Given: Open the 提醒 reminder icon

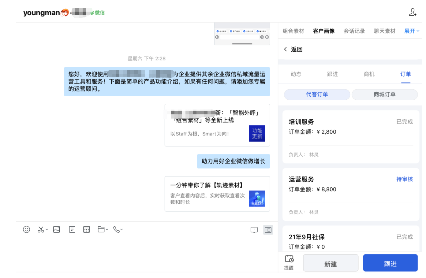Looking at the screenshot, I should [289, 262].
